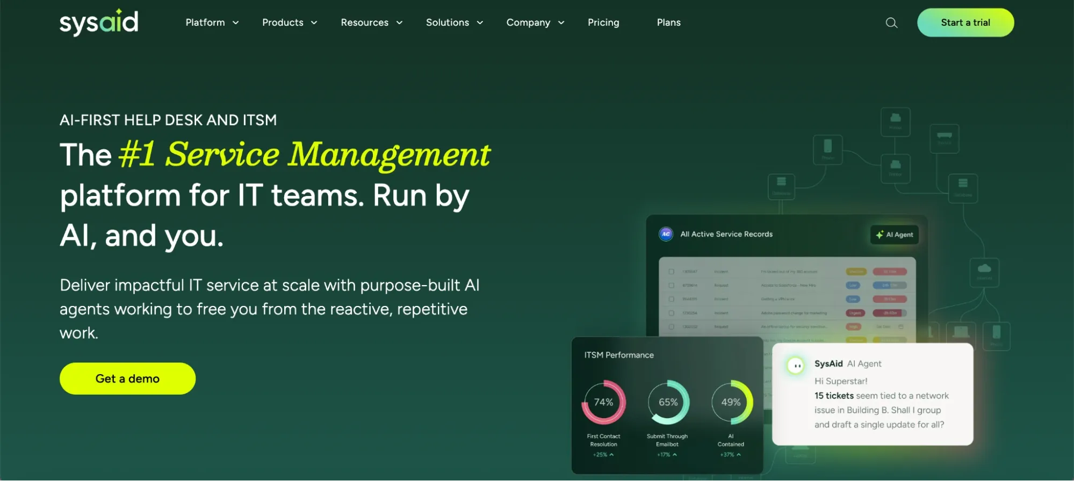Check the 365 account lockout record checkbox

pyautogui.click(x=671, y=272)
